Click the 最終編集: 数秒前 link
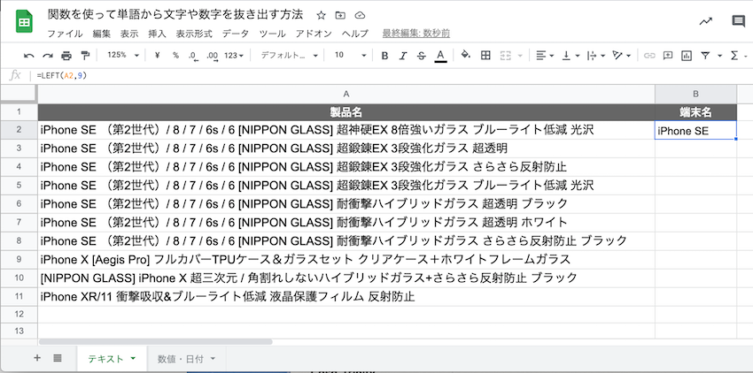 click(x=415, y=34)
